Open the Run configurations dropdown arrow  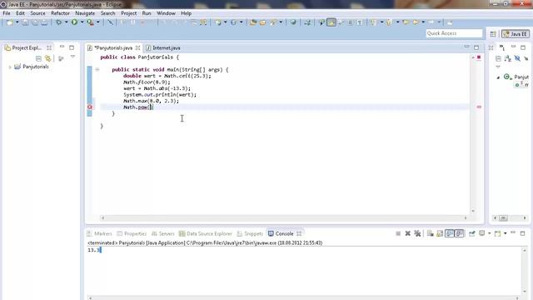point(82,22)
